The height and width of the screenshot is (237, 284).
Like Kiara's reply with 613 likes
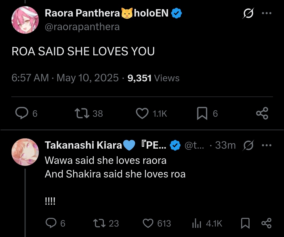pos(148,223)
